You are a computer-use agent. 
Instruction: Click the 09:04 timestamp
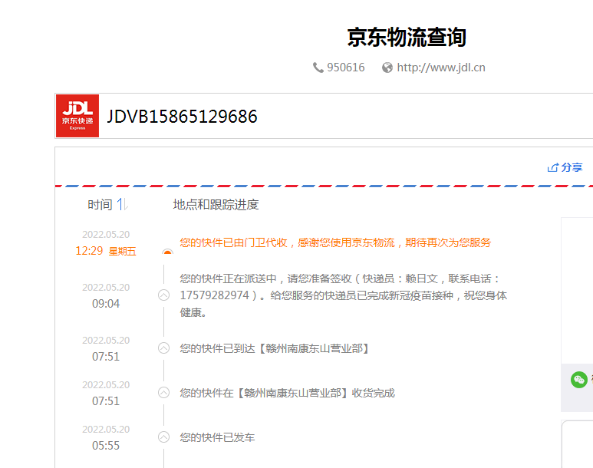click(106, 303)
